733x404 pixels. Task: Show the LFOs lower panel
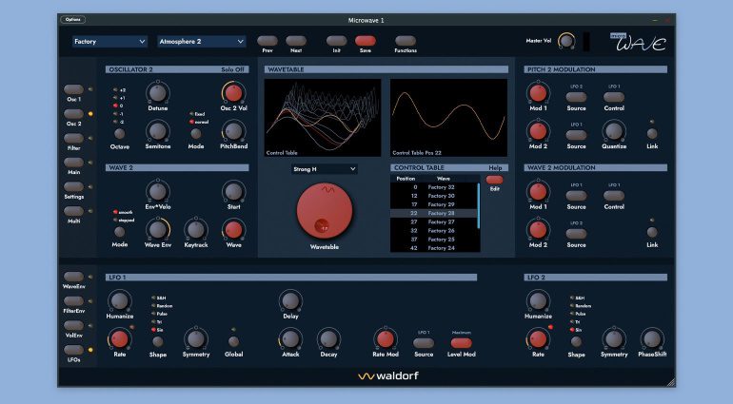pos(74,350)
